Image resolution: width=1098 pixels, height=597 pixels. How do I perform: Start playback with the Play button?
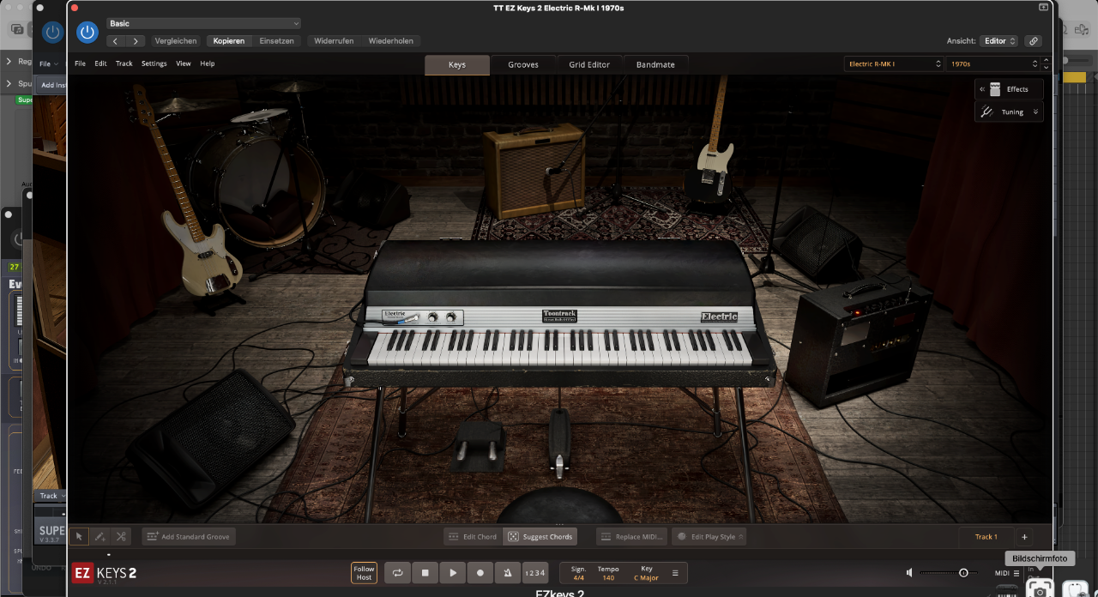click(453, 573)
